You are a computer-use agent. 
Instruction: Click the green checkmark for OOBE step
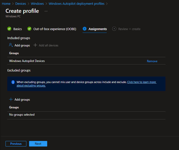(x=29, y=29)
